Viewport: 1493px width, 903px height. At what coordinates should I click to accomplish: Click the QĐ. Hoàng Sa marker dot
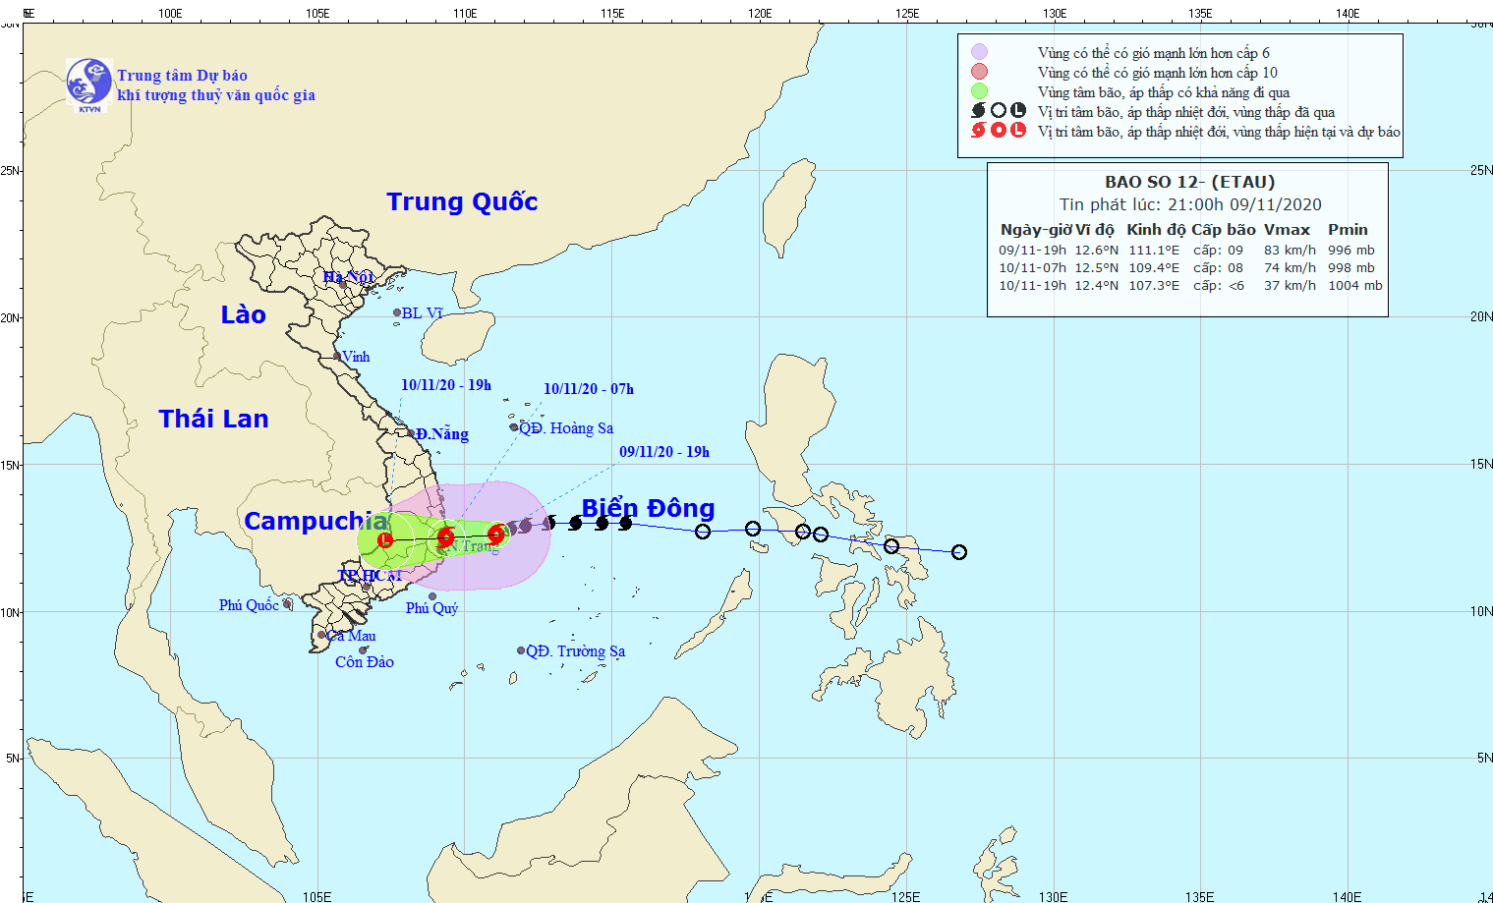[514, 427]
